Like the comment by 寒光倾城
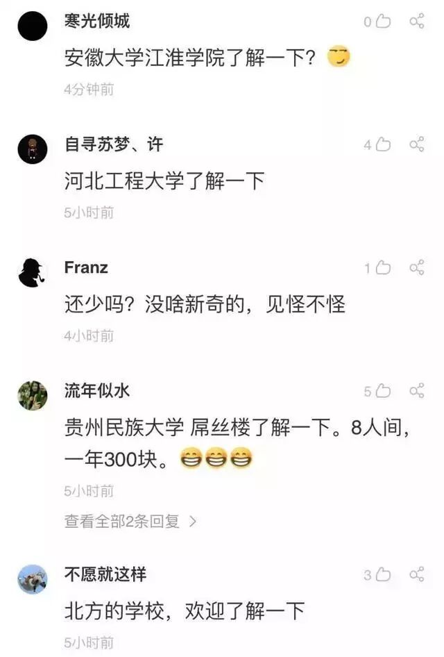Screen dimensions: 444x657 (383, 21)
